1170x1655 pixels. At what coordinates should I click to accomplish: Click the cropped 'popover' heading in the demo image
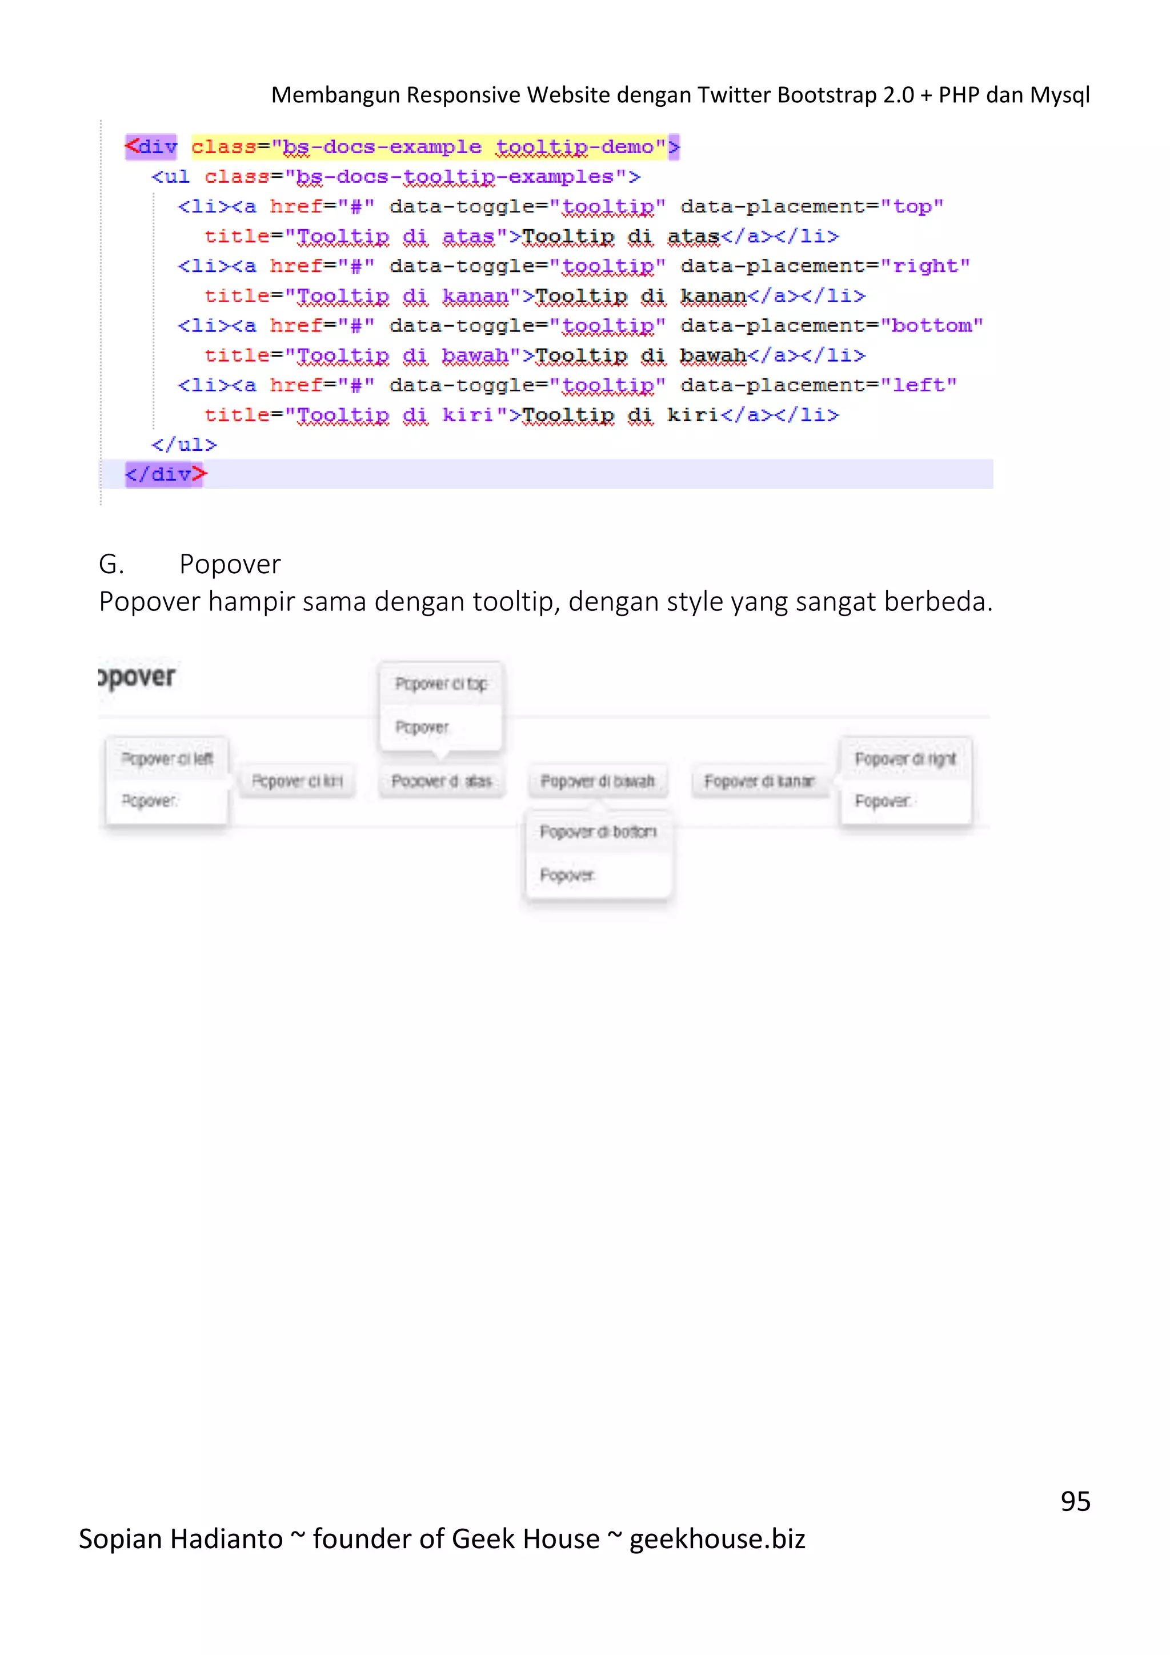point(137,677)
